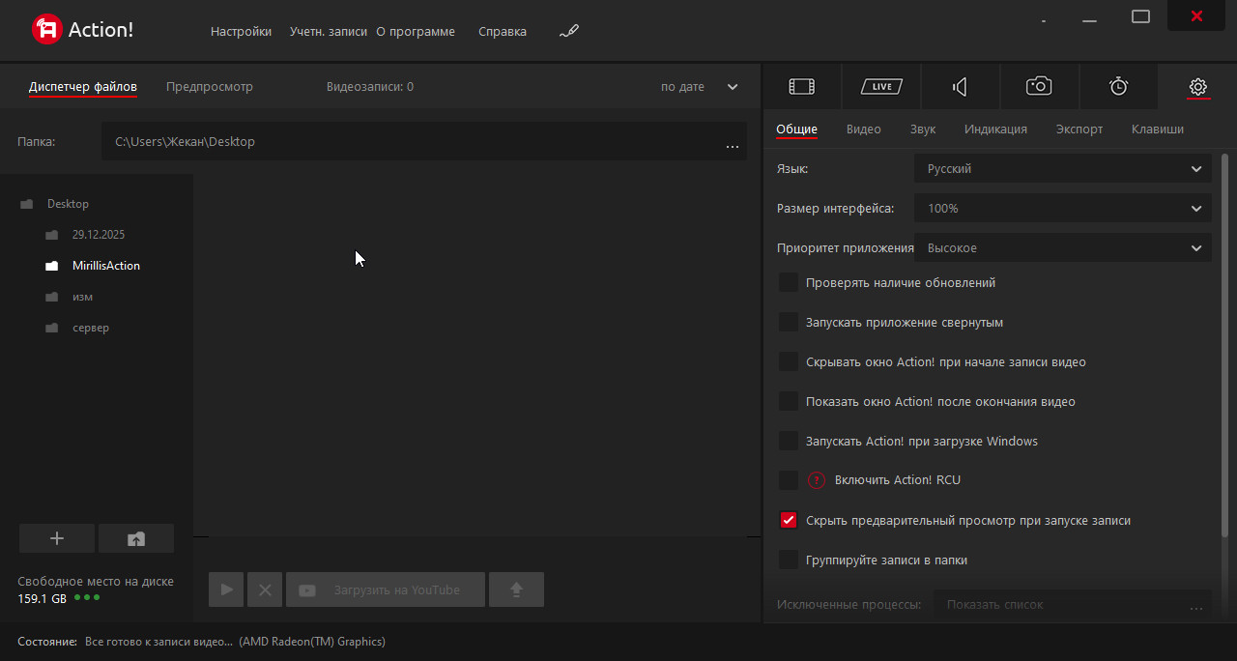
Task: Enable checking for updates checkbox
Action: [x=789, y=283]
